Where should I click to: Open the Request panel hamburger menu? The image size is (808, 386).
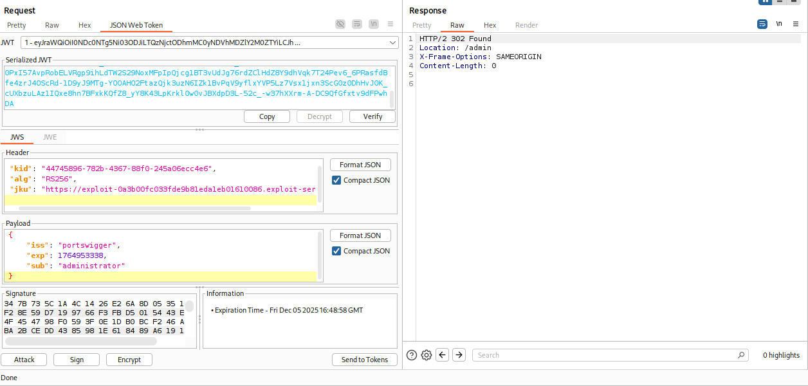pos(390,24)
